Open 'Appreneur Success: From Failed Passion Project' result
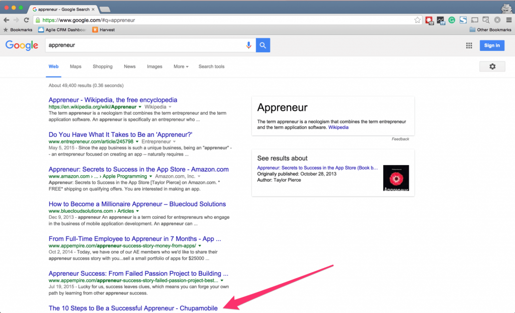 tap(138, 274)
